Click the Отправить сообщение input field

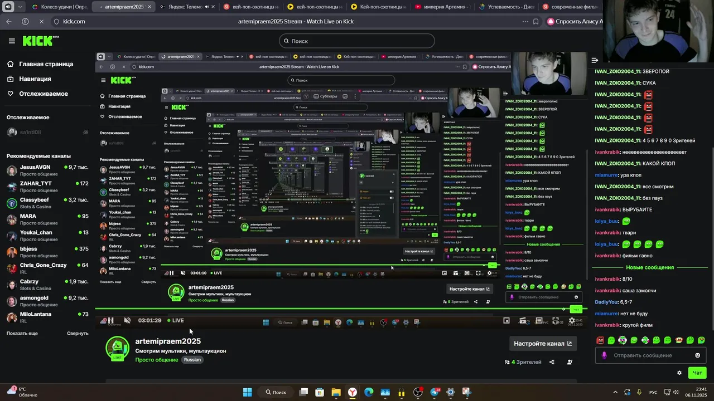point(650,355)
